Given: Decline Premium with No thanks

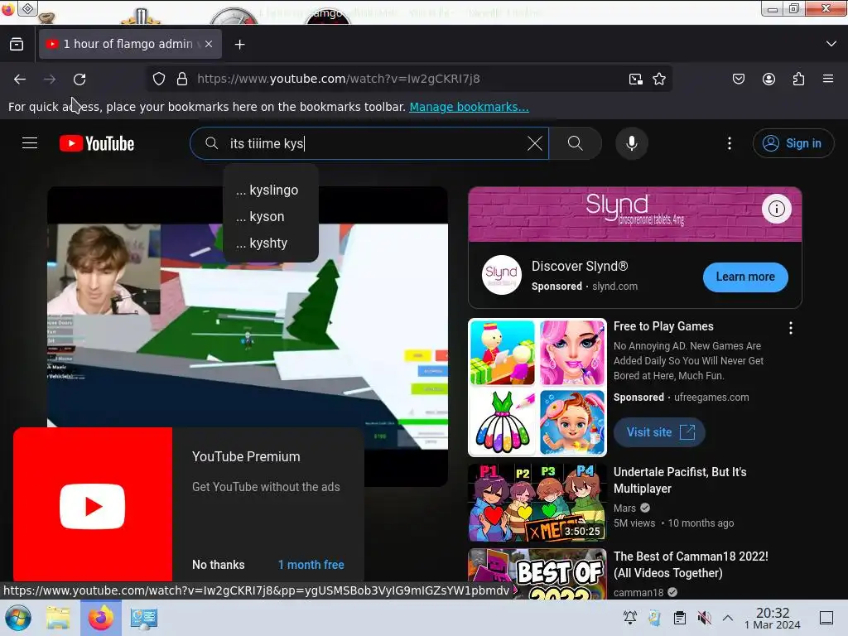Looking at the screenshot, I should (x=219, y=565).
